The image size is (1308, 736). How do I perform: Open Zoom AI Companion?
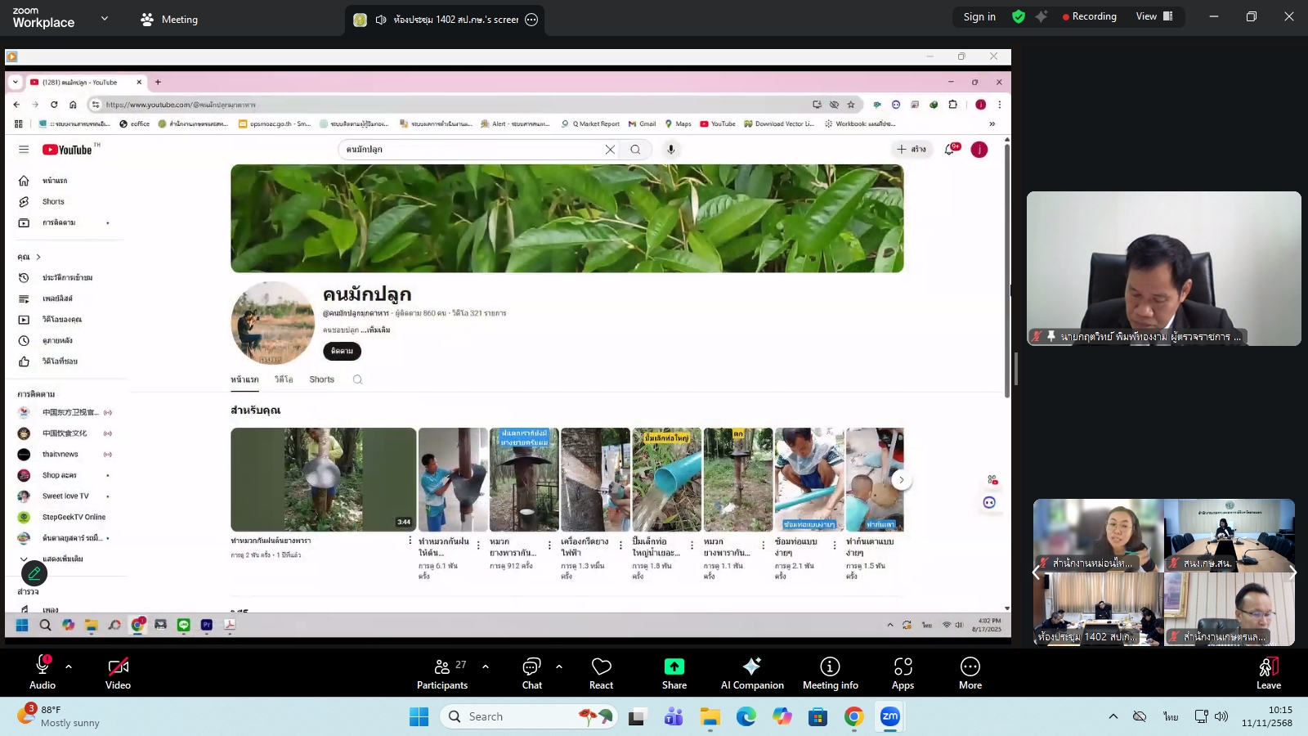tap(751, 672)
